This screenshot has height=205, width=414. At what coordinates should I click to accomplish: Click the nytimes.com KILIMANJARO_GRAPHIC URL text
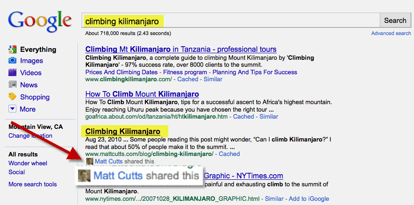[x=173, y=198]
